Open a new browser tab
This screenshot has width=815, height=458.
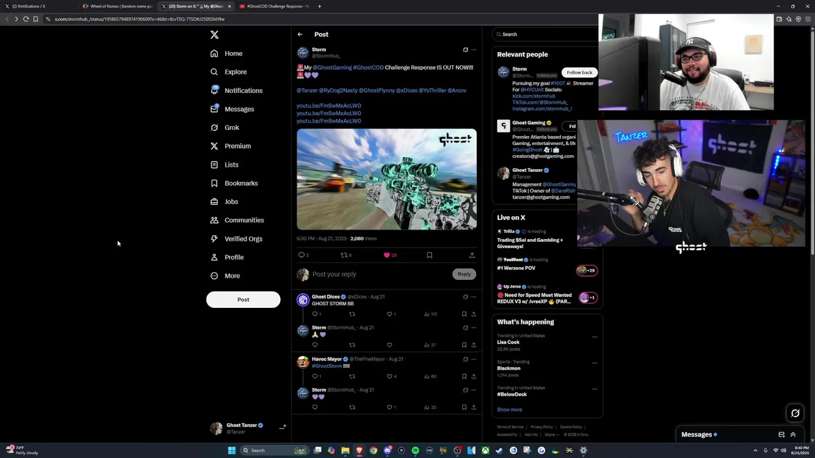(x=320, y=6)
